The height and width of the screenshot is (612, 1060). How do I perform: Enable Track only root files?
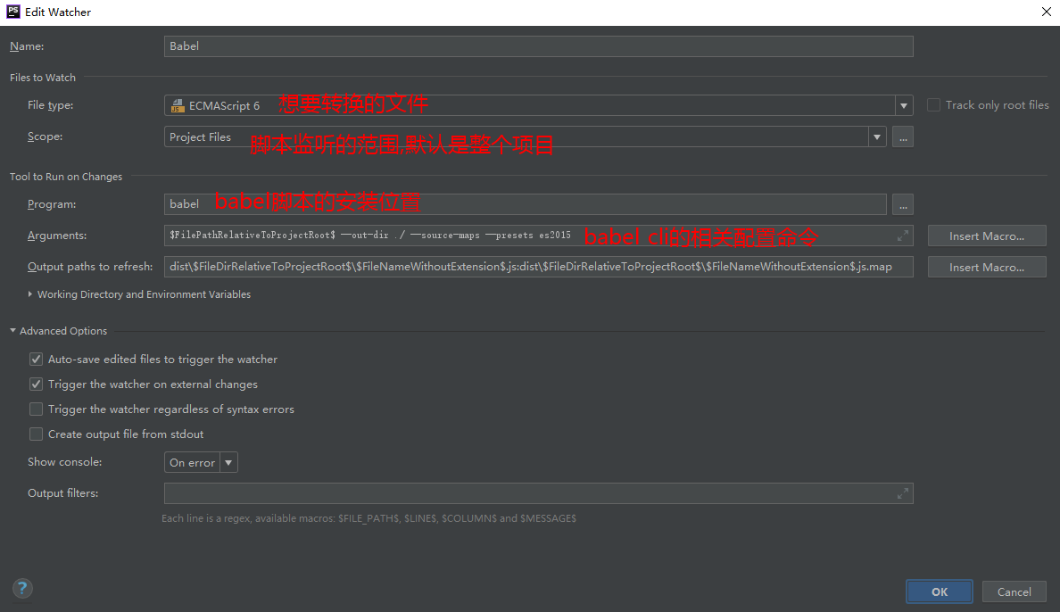[932, 104]
